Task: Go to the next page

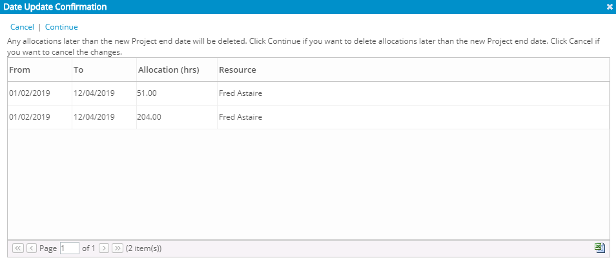Action: [104, 248]
